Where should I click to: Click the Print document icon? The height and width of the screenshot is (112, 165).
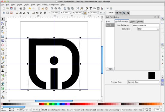pyautogui.click(x=15, y=8)
